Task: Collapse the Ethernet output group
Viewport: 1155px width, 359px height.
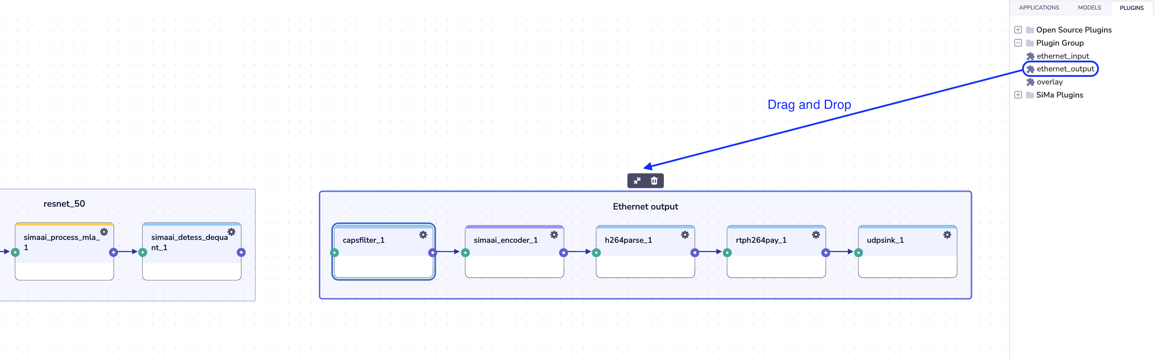Action: pyautogui.click(x=637, y=181)
